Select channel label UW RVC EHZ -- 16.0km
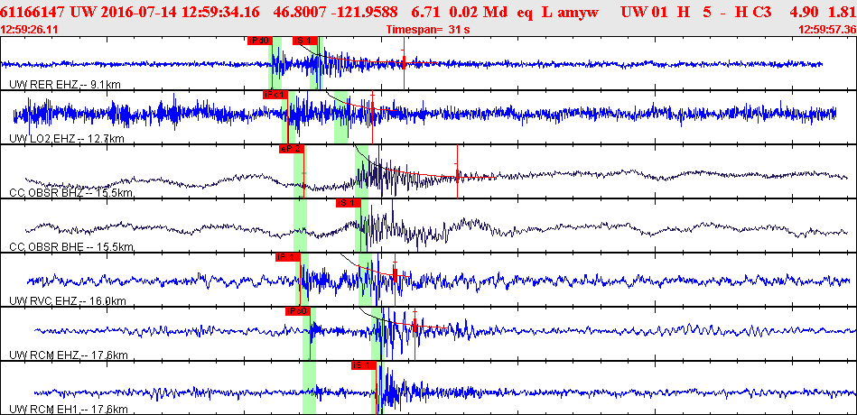Screen dimensions: 857x415 68,301
